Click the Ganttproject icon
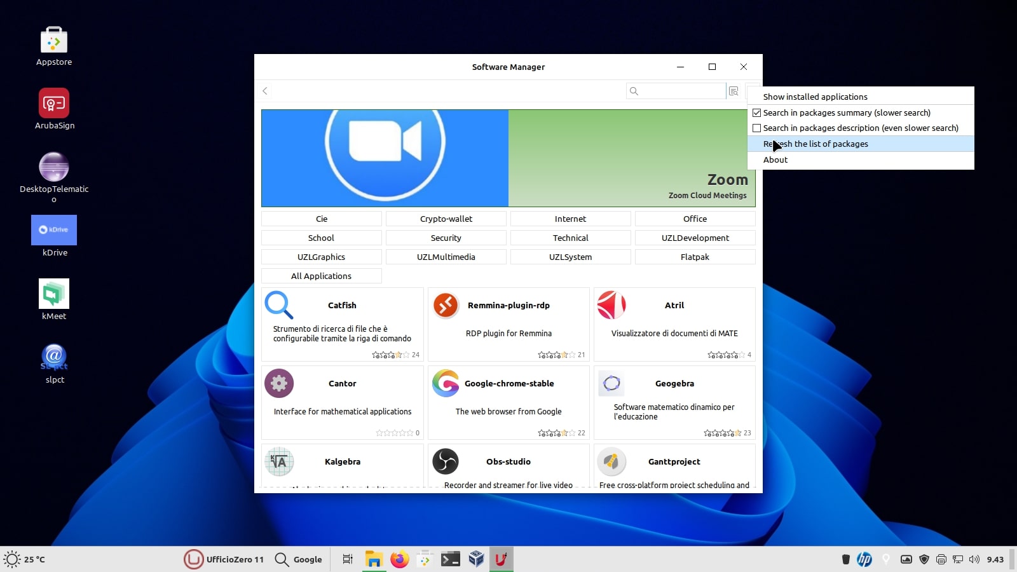The height and width of the screenshot is (572, 1017). (x=611, y=461)
